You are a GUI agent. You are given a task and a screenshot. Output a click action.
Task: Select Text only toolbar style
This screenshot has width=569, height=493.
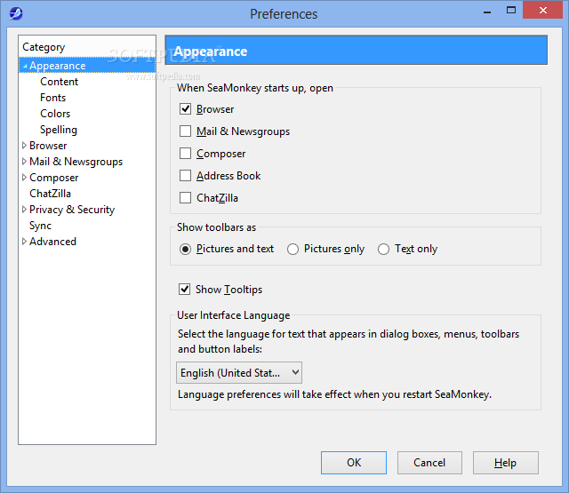383,249
